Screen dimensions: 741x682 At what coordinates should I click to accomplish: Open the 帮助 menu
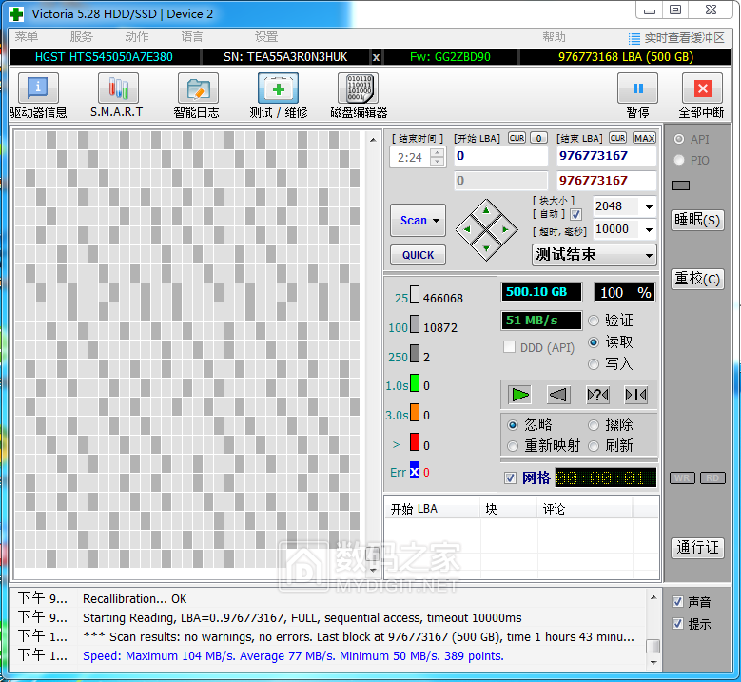point(554,37)
